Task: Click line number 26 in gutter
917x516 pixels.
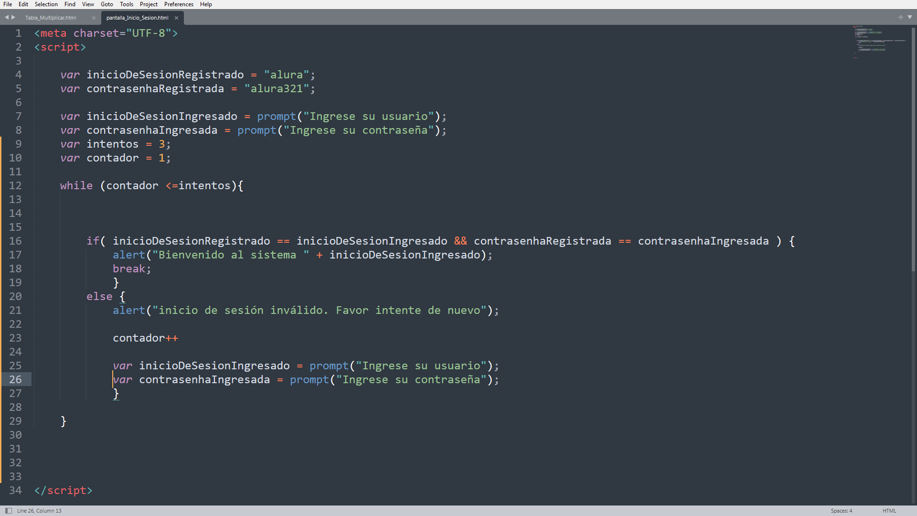Action: click(15, 379)
